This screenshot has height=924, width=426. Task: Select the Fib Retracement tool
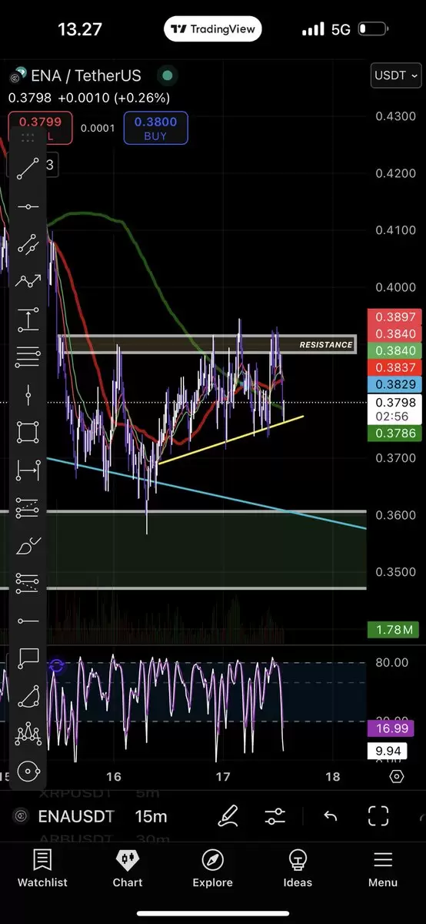click(x=28, y=357)
